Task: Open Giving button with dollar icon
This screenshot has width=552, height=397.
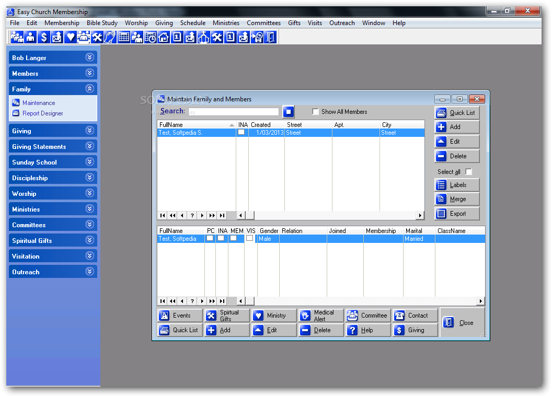Action: pos(415,330)
